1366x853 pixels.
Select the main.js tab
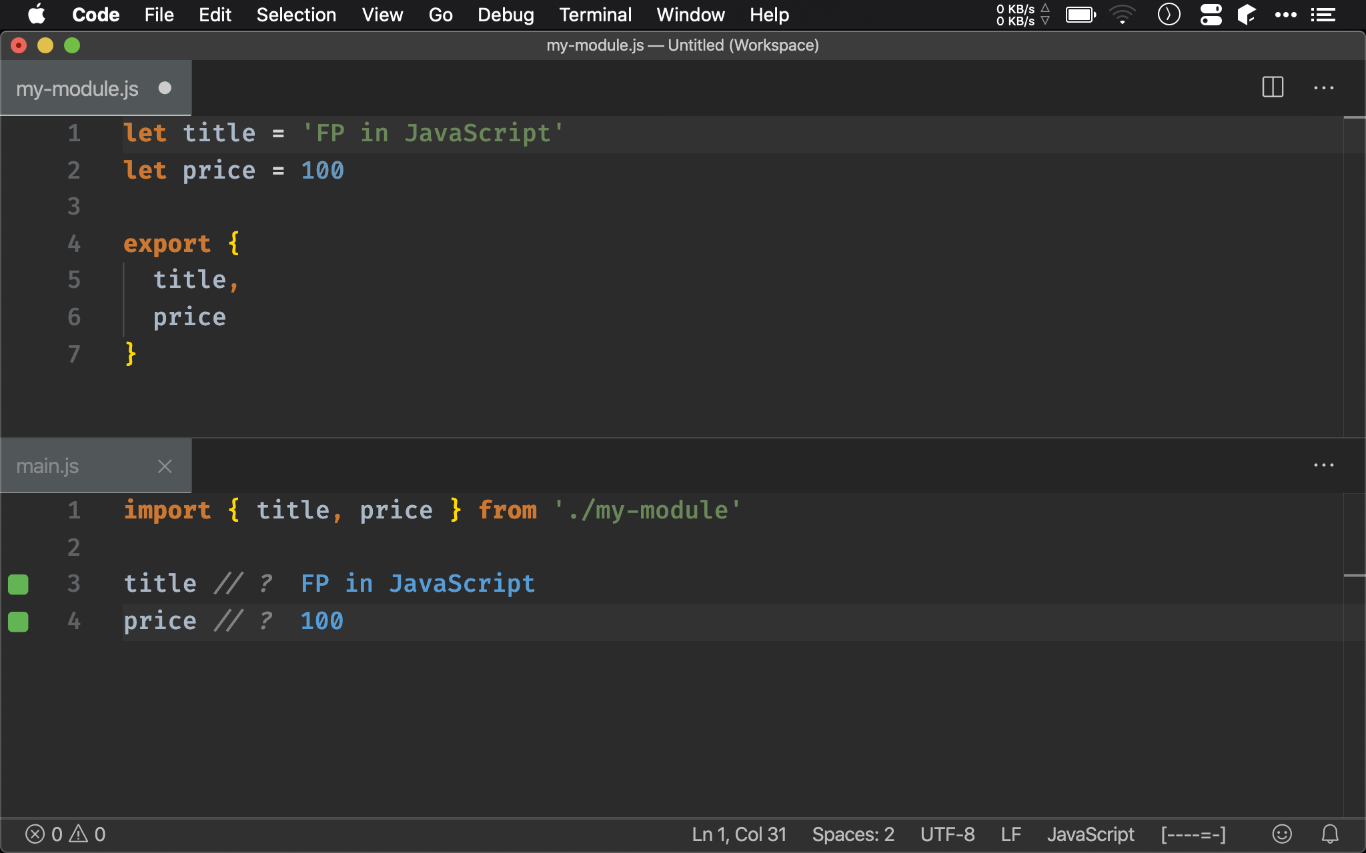[x=46, y=466]
